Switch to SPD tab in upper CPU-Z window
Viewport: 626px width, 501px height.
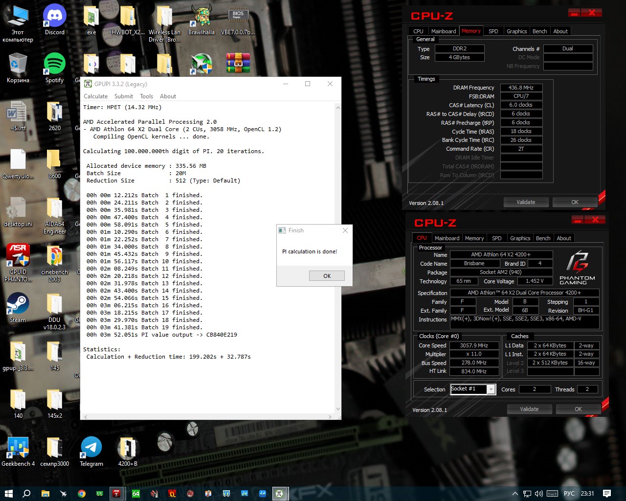tap(493, 31)
